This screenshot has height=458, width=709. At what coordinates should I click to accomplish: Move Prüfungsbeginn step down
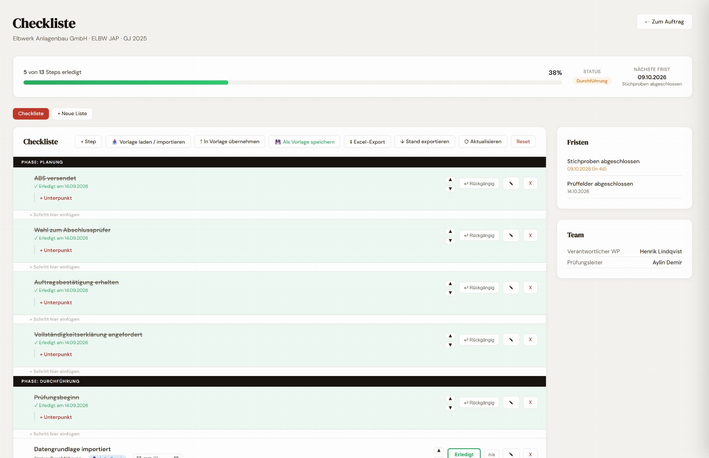450,408
